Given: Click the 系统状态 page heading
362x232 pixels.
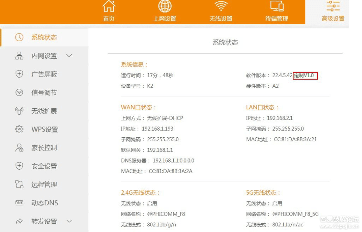Looking at the screenshot, I should tap(225, 42).
